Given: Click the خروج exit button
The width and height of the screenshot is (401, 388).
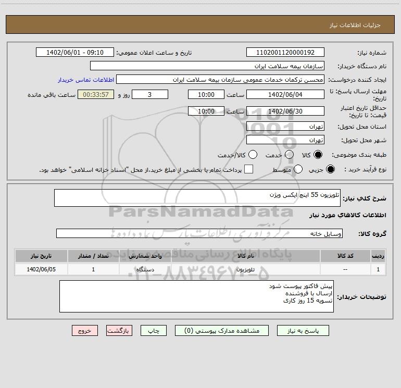Looking at the screenshot, I should coord(85,331).
